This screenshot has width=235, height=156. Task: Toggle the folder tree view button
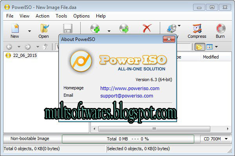[200, 47]
